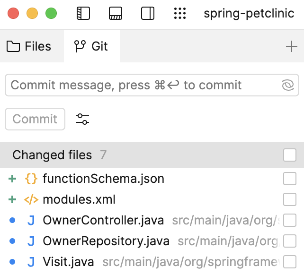The image size is (304, 275).
Task: Check the functionSchema.json checkbox
Action: pyautogui.click(x=290, y=179)
